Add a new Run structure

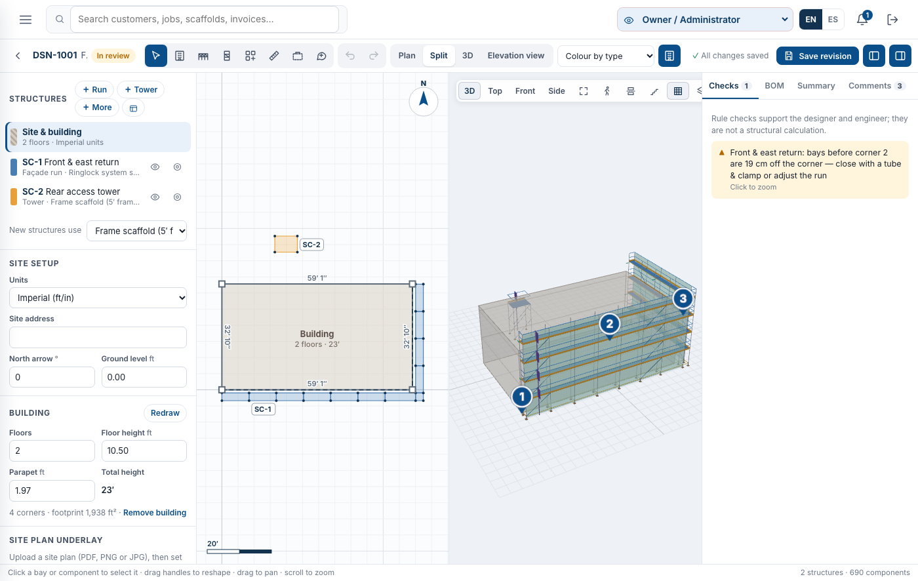[x=95, y=90]
